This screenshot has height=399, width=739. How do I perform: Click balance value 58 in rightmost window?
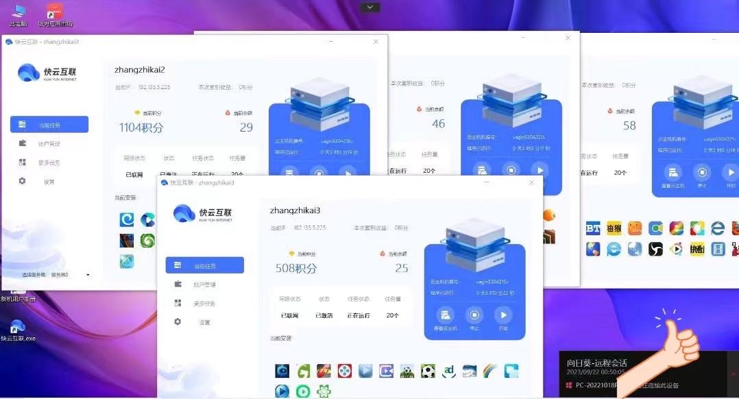629,125
